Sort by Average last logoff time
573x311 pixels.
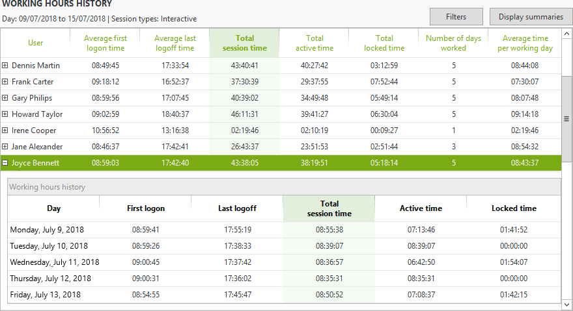(174, 43)
